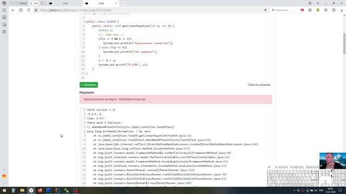Image resolution: width=346 pixels, height=194 pixels.
Task: Click the Результат: label
Action: 87,93
